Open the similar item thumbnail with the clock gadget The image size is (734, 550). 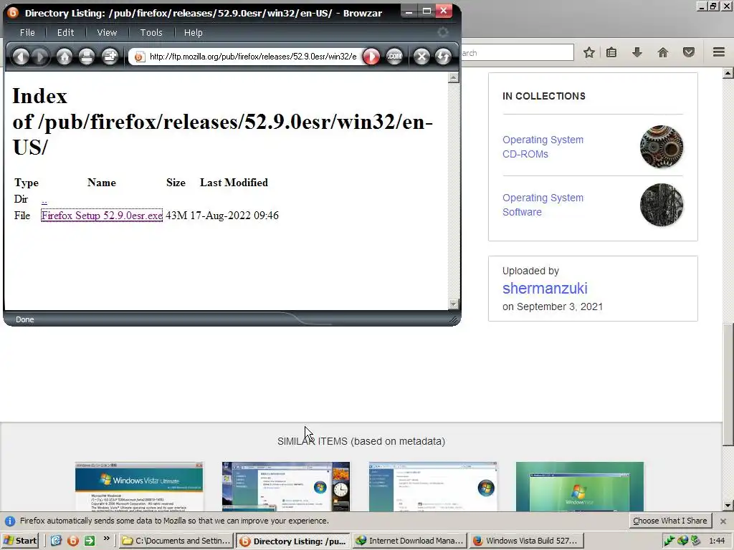click(x=285, y=486)
